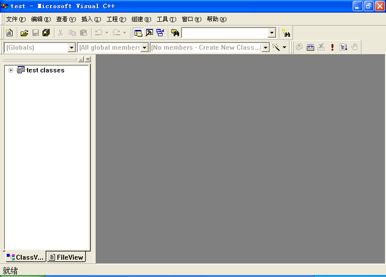
Task: Open the Redo history dropdown arrow
Action: coord(125,33)
